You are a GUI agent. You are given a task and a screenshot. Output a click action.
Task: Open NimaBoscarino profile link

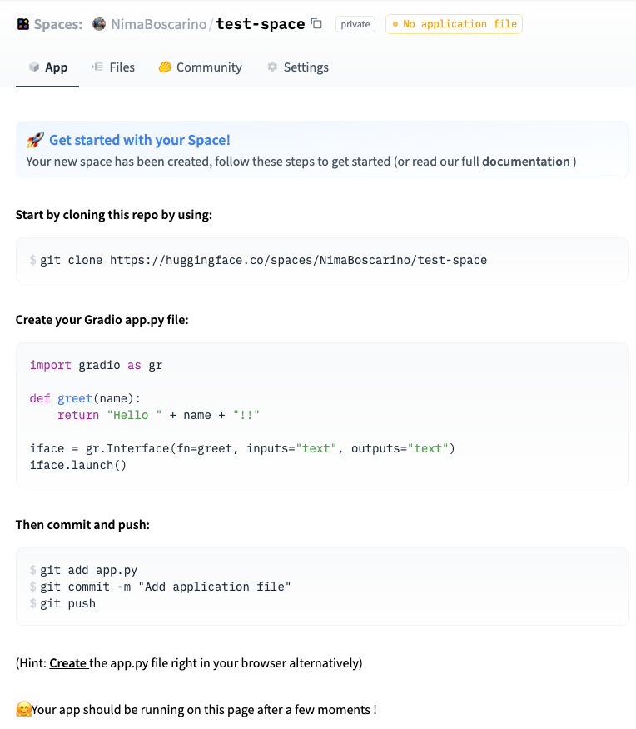click(x=158, y=24)
